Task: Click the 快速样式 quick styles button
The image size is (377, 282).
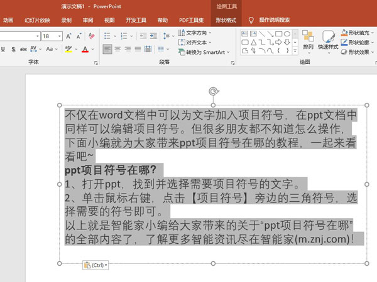Action: click(x=328, y=39)
